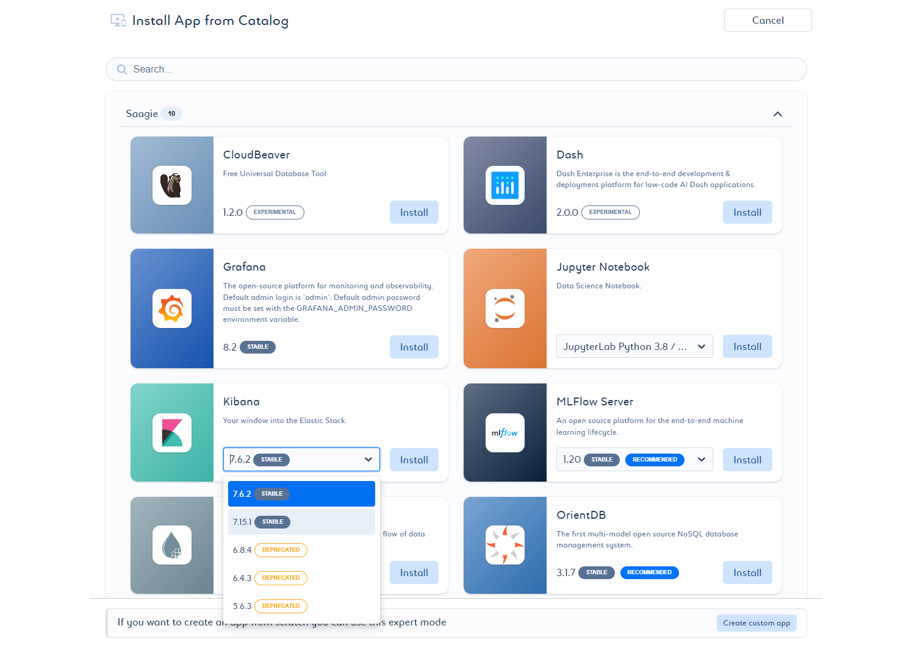Click the Kibana logo icon

tap(172, 433)
